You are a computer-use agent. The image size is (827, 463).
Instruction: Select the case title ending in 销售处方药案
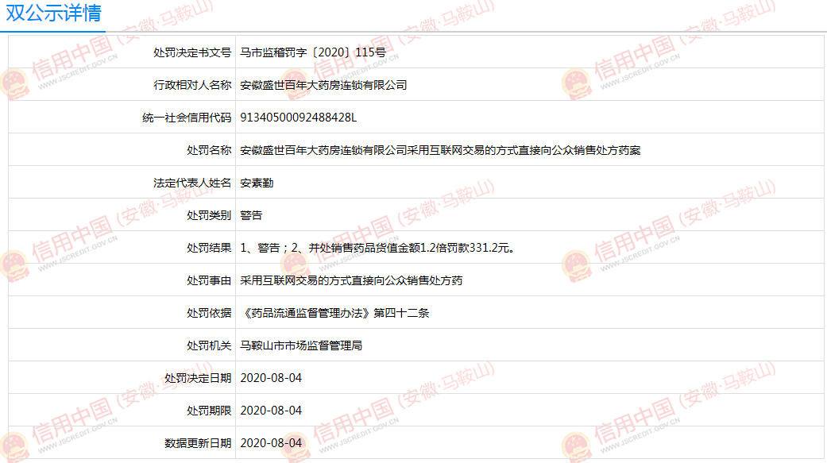[440, 150]
